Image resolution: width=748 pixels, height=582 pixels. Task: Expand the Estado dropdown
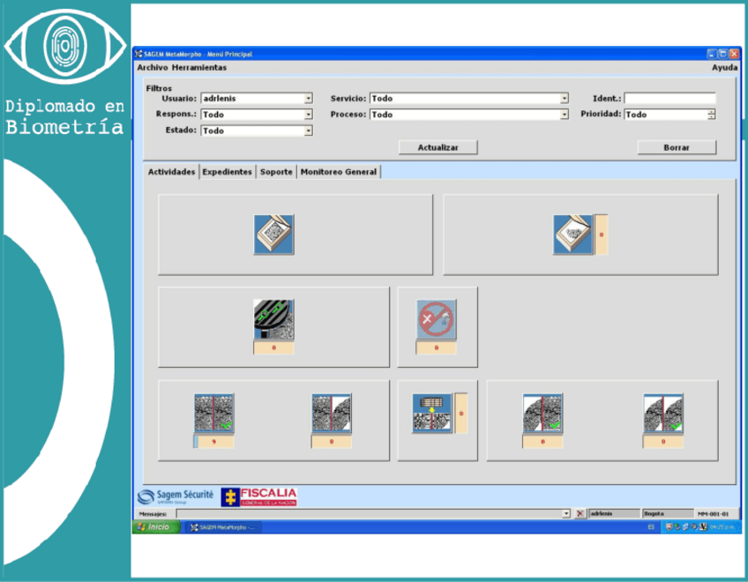(x=308, y=131)
